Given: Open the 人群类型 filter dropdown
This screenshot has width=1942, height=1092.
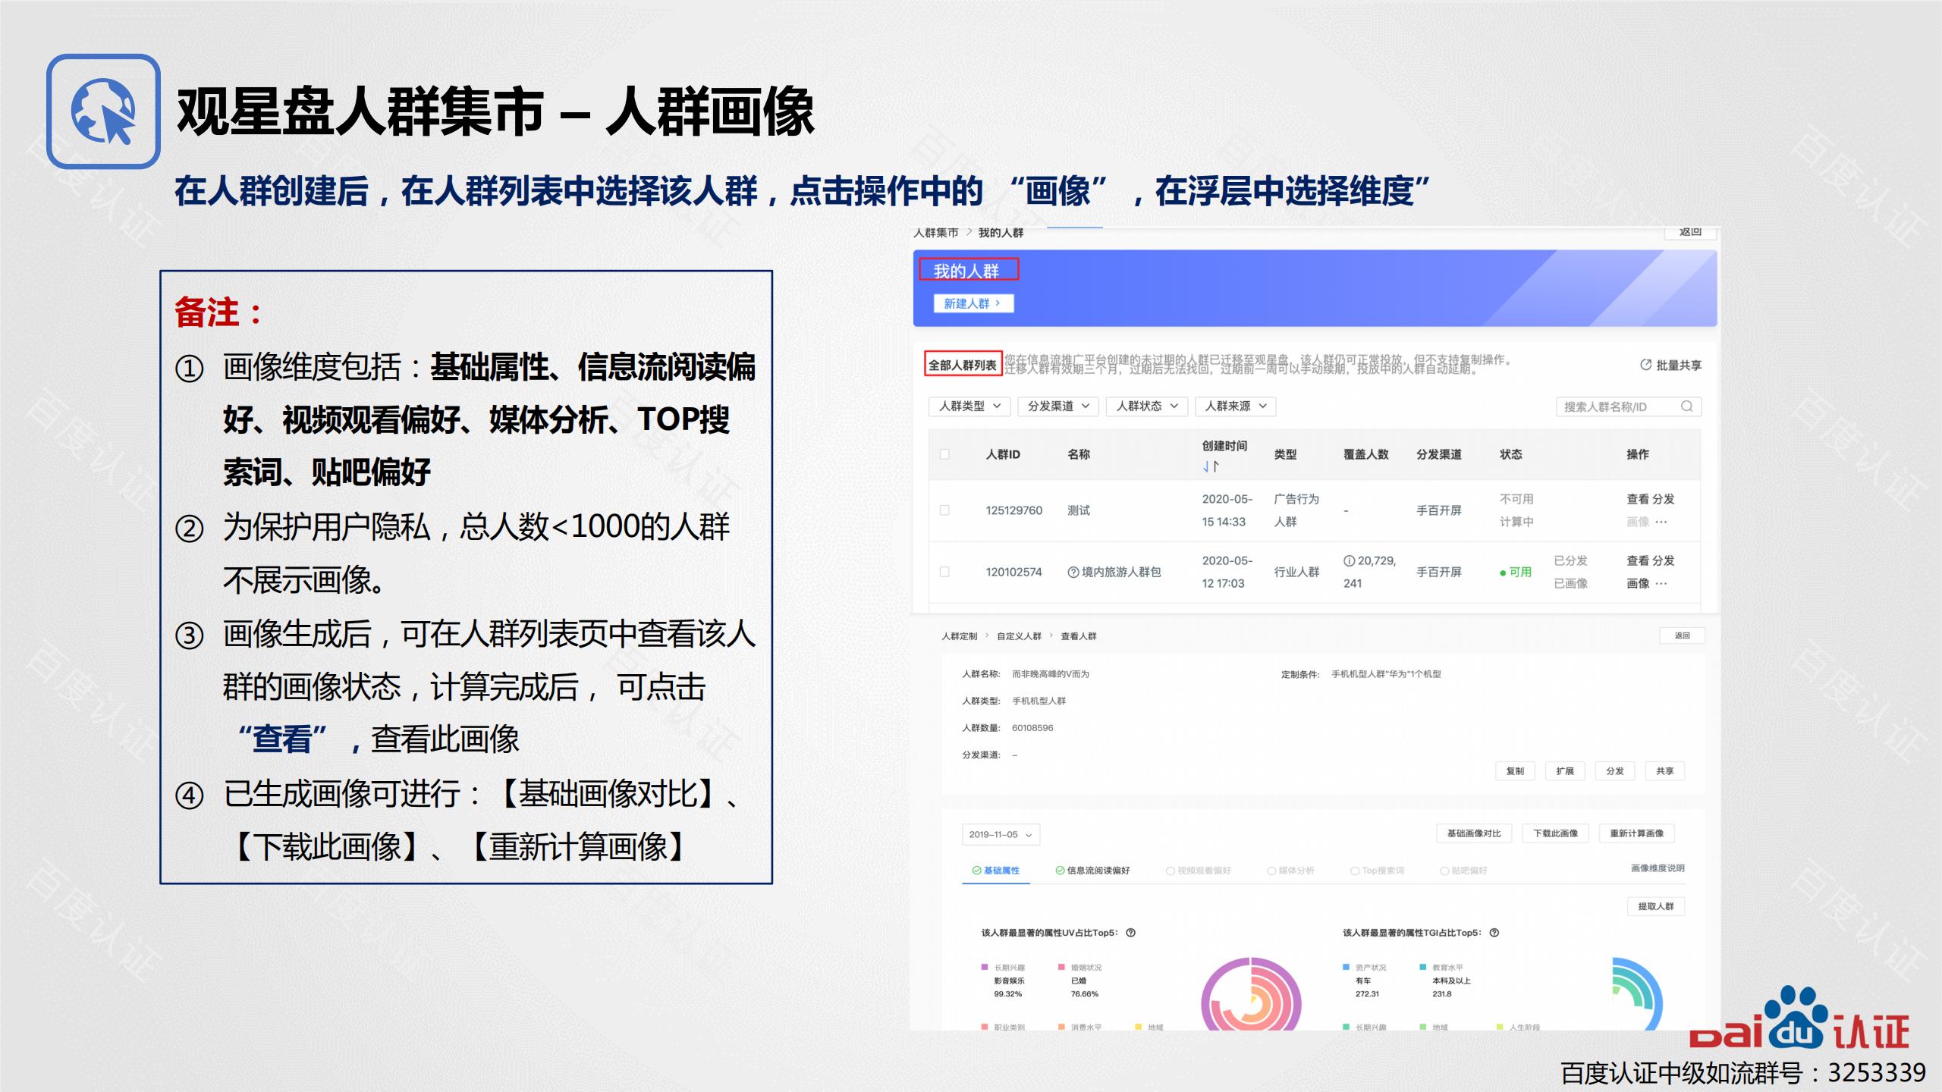Looking at the screenshot, I should click(969, 406).
